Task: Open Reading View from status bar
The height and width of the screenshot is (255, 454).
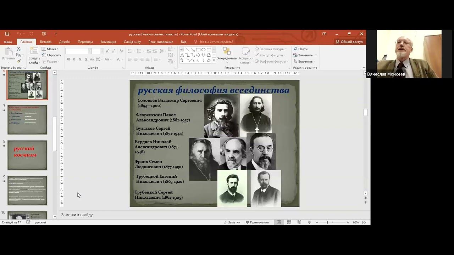Action: (299, 222)
